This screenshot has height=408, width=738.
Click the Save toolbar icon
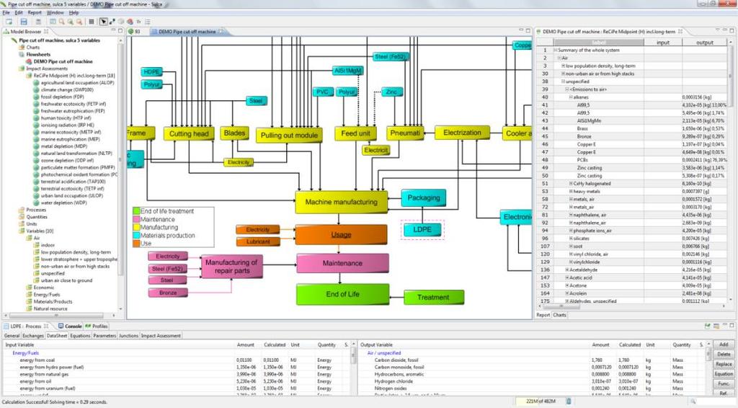pyautogui.click(x=24, y=22)
